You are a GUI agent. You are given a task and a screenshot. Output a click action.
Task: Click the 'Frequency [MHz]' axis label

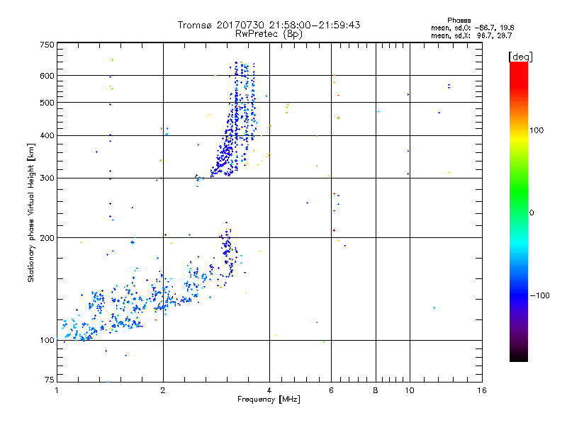pyautogui.click(x=269, y=399)
